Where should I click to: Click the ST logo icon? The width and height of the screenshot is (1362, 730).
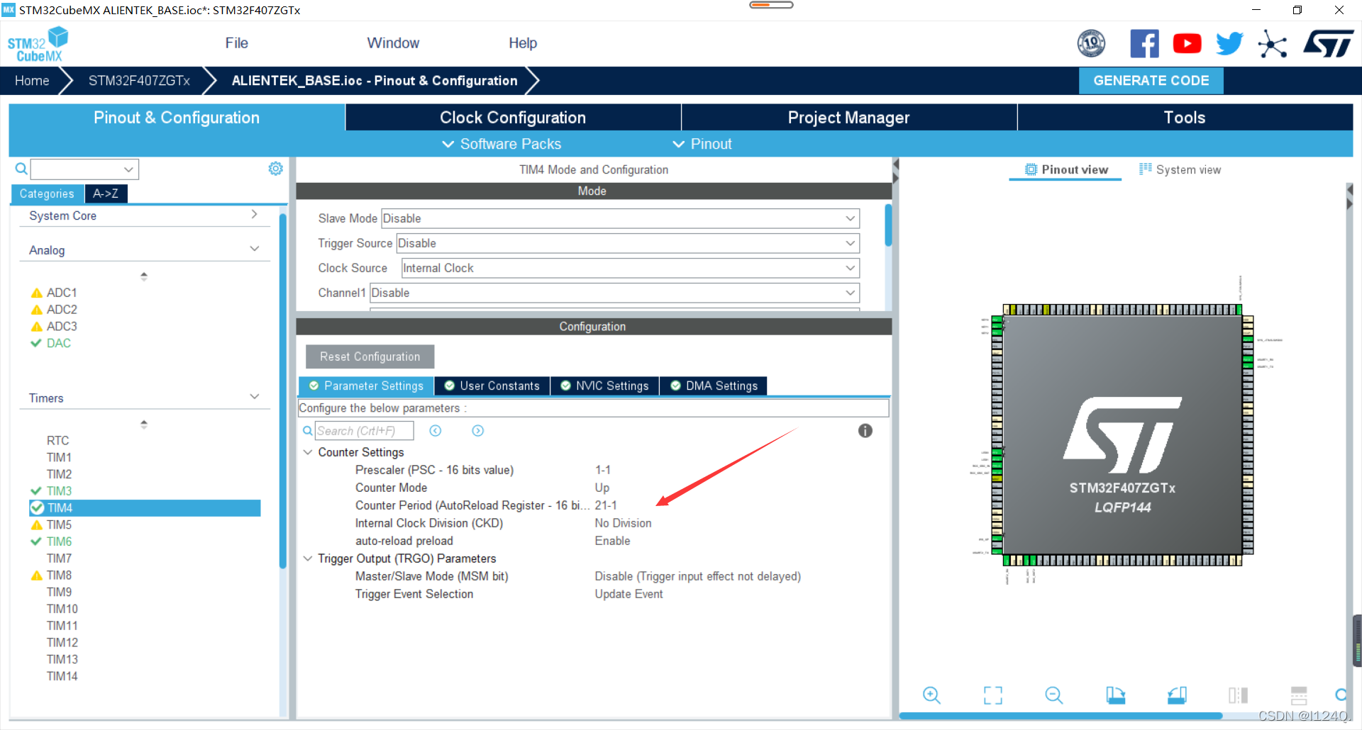[1329, 44]
